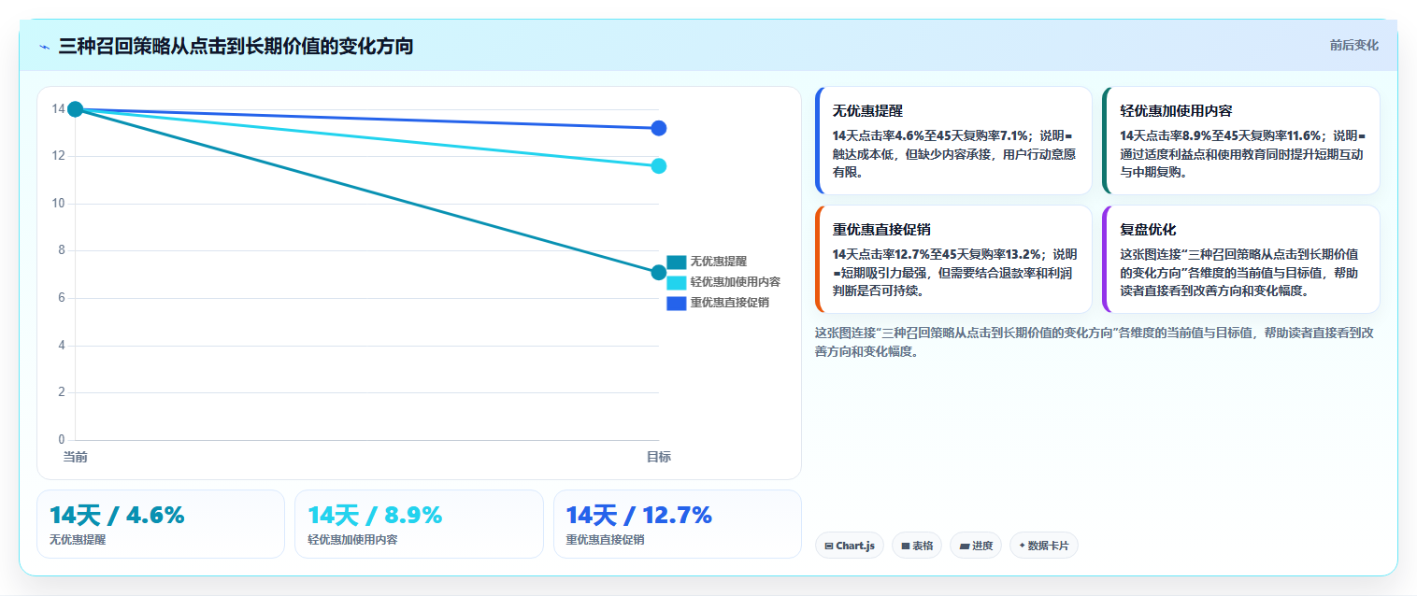Click the 前后变化 label in header
This screenshot has width=1417, height=596.
[x=1353, y=45]
